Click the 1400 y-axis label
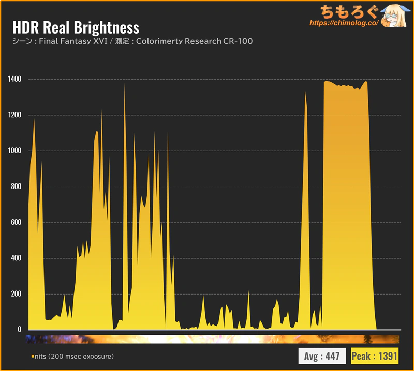The height and width of the screenshot is (371, 414). pyautogui.click(x=14, y=79)
